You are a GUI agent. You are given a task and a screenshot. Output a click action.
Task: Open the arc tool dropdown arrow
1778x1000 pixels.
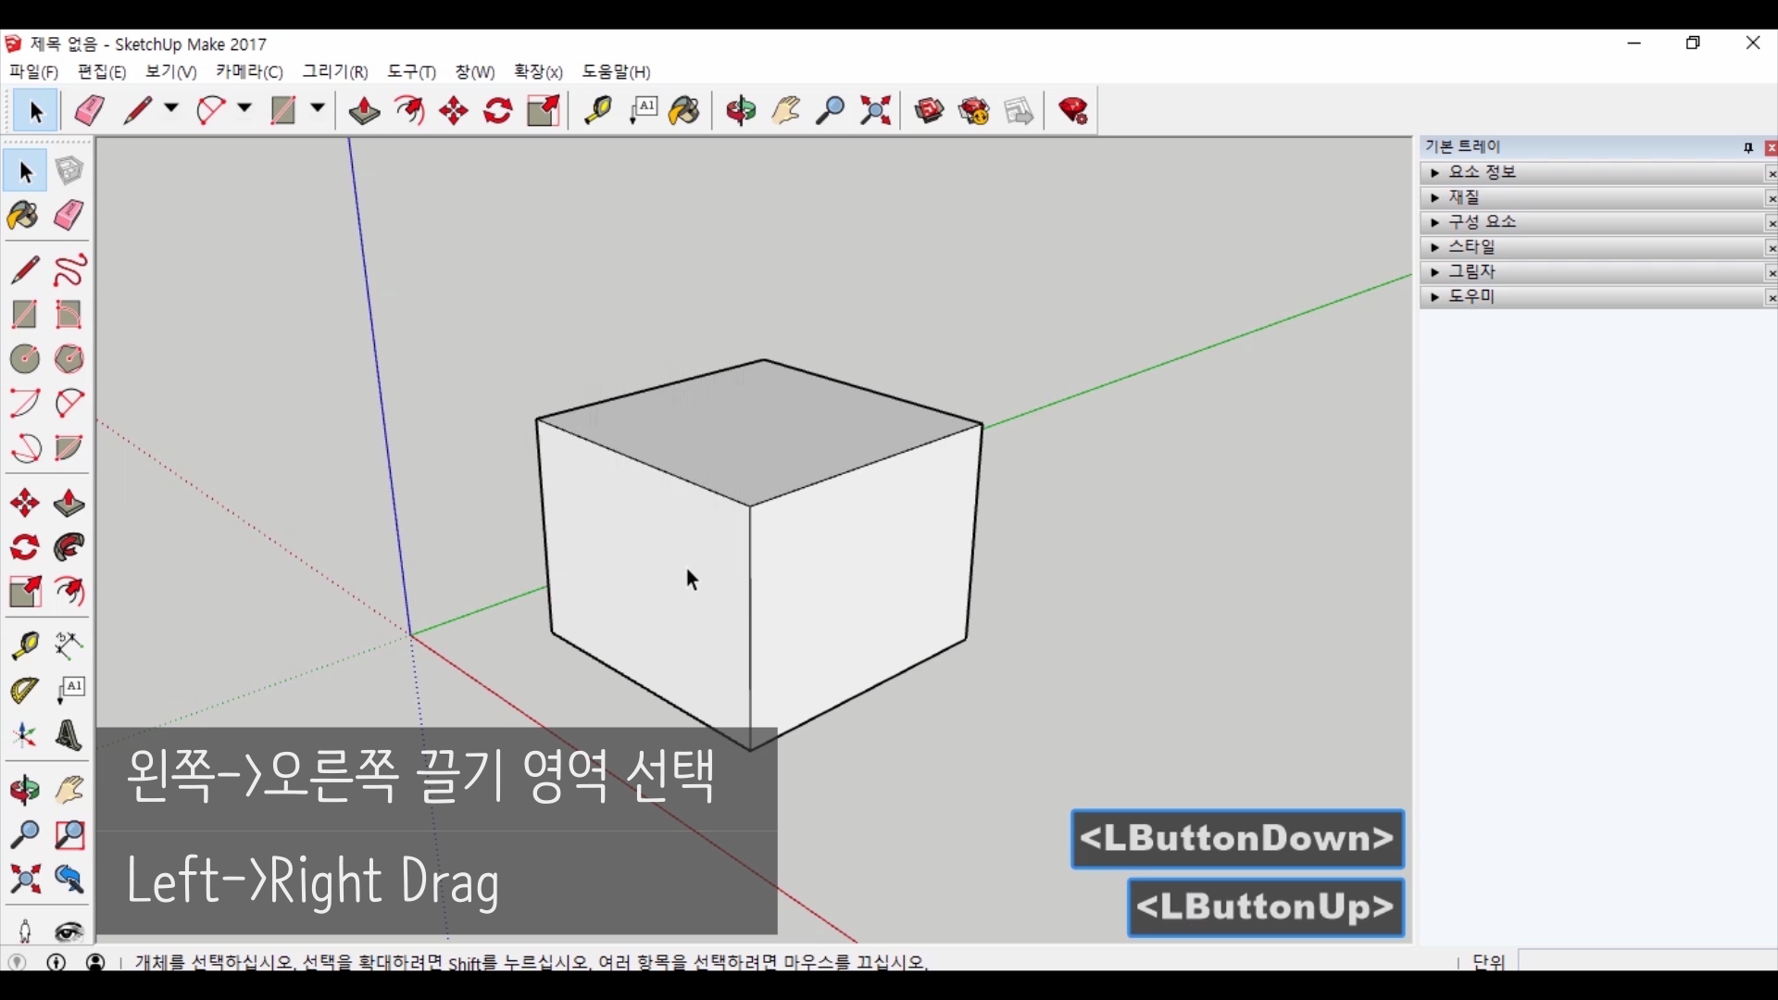point(244,109)
